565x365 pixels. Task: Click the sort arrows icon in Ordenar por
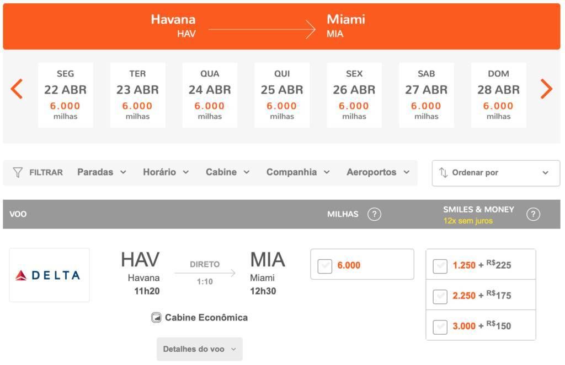click(x=443, y=173)
